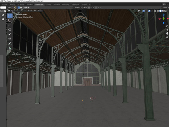This screenshot has height=127, width=169.
Task: Select the Measure tool
Action: [10, 48]
